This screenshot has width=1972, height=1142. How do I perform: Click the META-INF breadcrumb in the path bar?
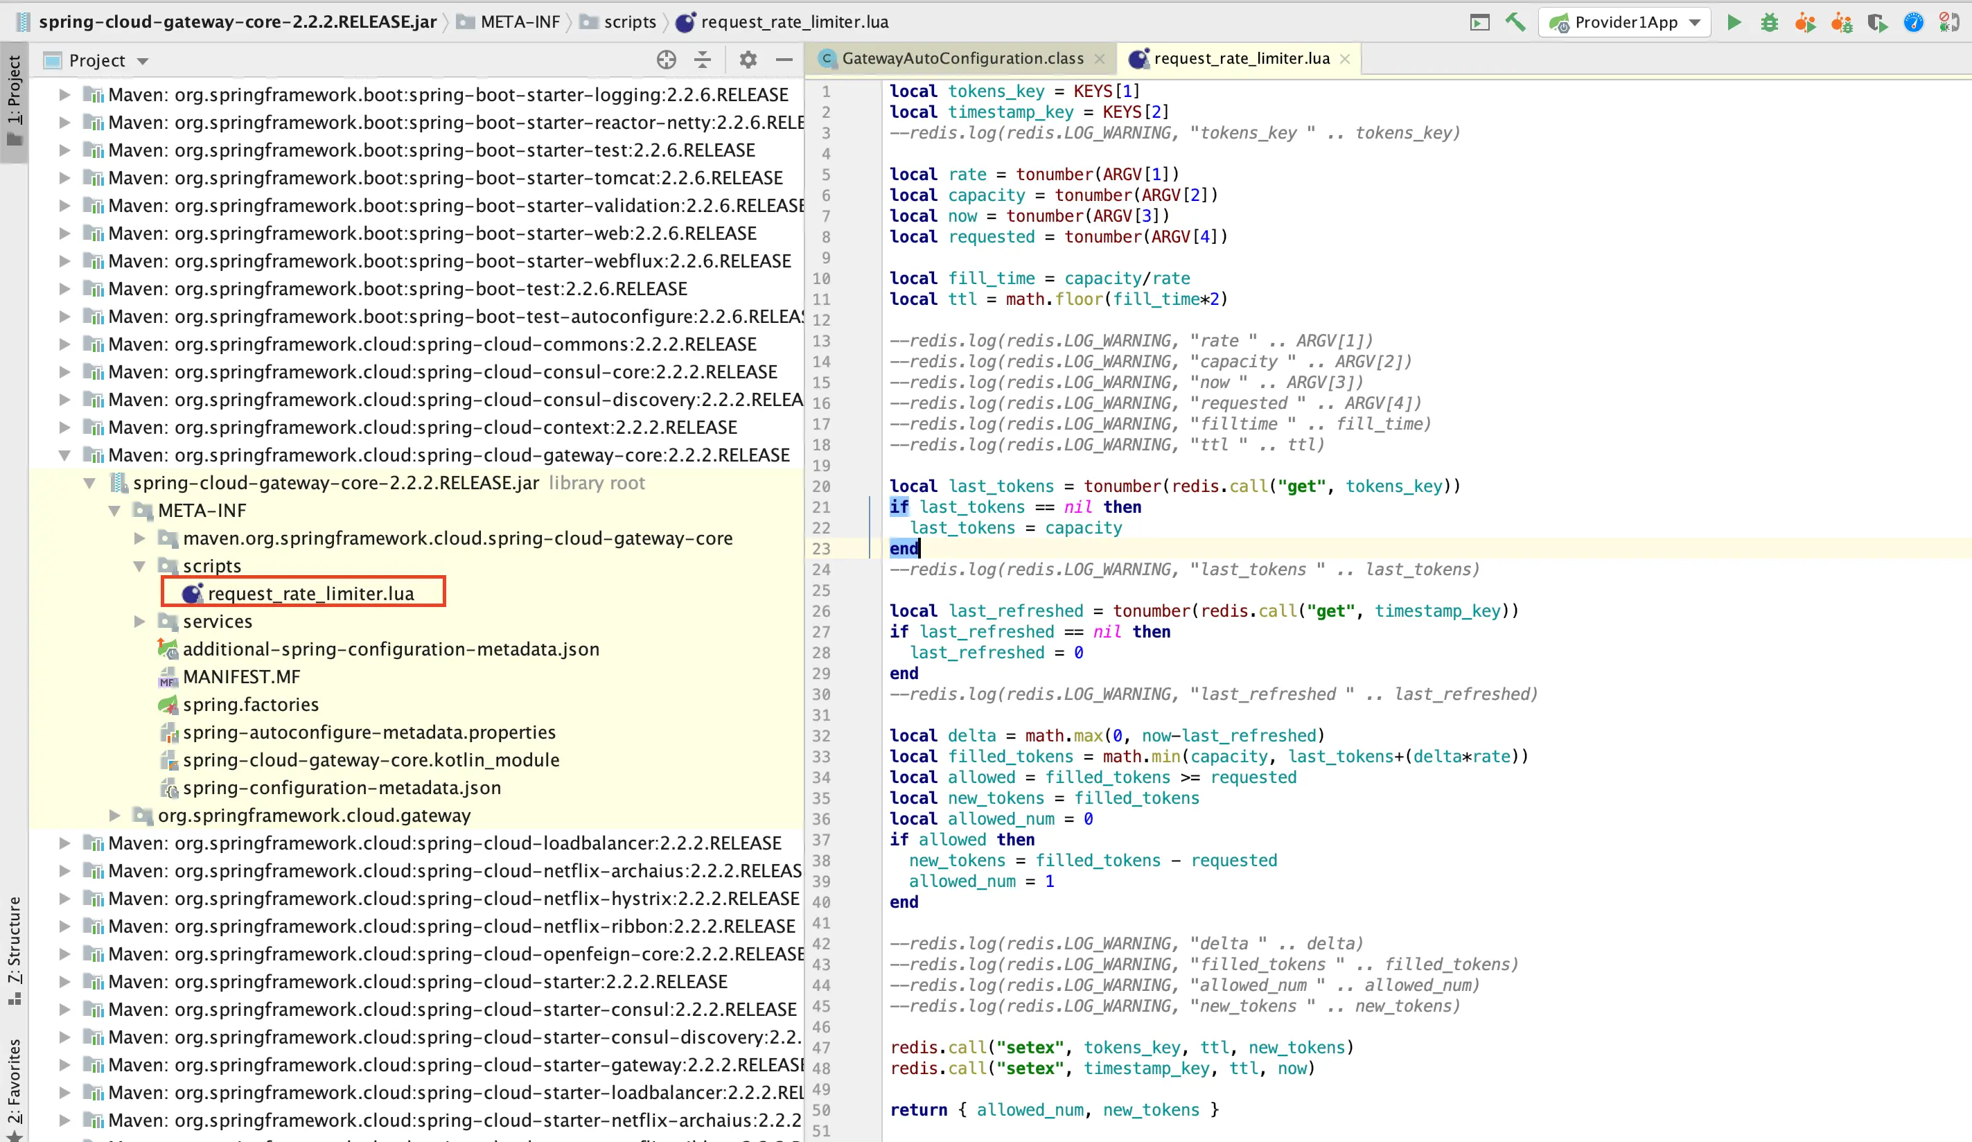pyautogui.click(x=520, y=22)
